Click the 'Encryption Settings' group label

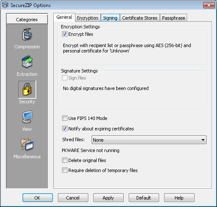tap(80, 27)
